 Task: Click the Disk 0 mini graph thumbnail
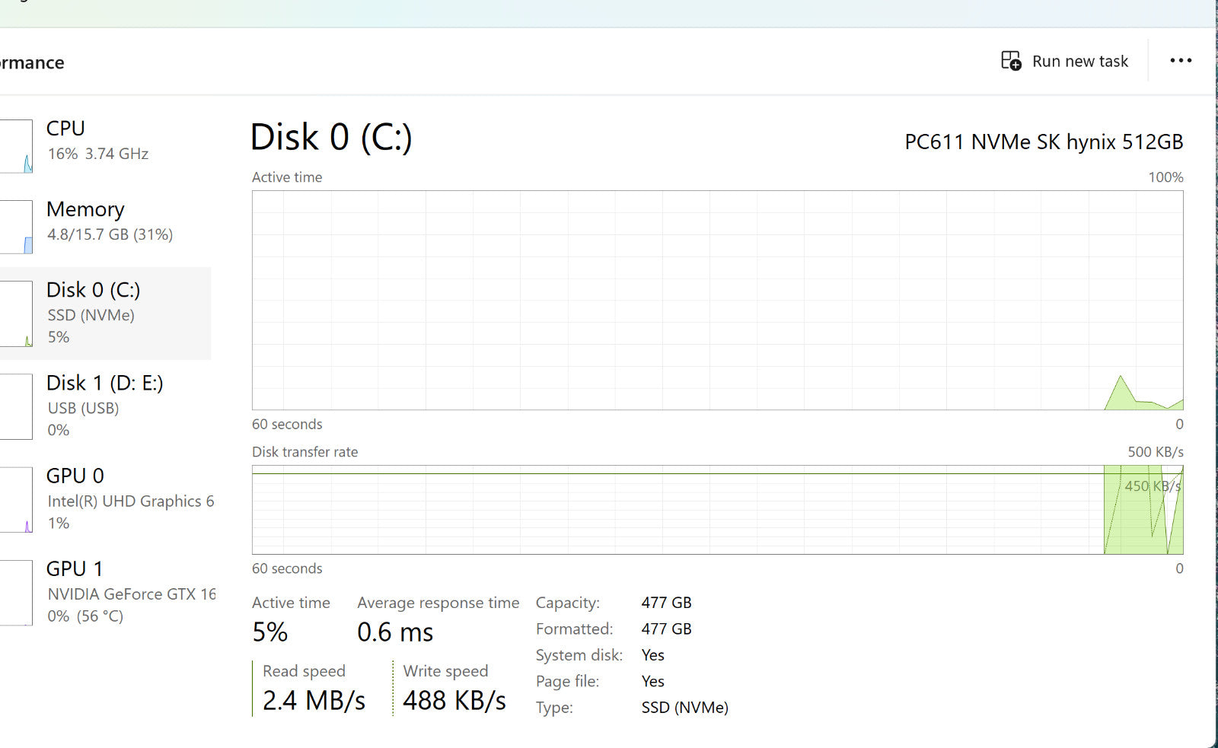17,314
